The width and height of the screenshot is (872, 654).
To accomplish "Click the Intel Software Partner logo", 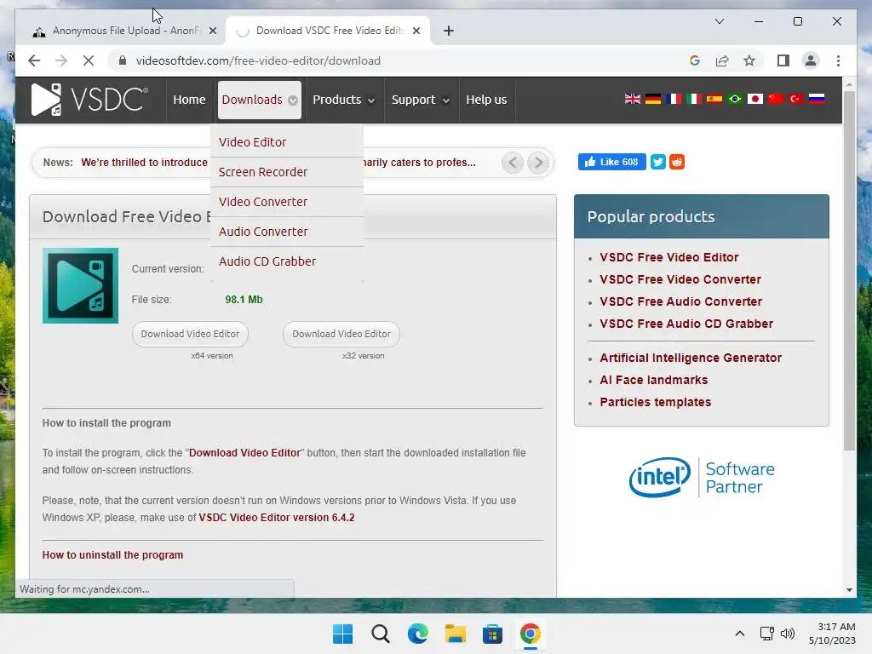I will coord(702,477).
